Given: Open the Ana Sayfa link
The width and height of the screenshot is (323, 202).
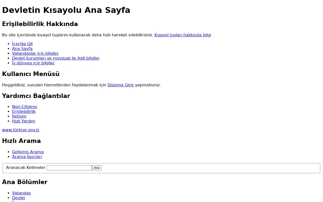Looking at the screenshot, I should [x=22, y=49].
